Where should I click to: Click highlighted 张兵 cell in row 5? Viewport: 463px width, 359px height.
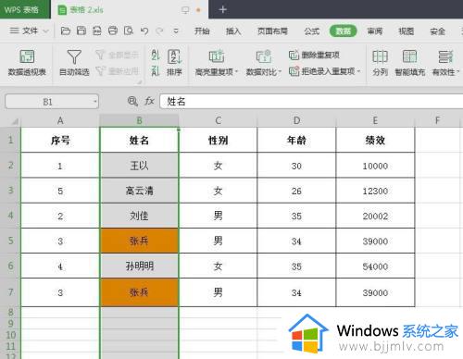coord(139,241)
